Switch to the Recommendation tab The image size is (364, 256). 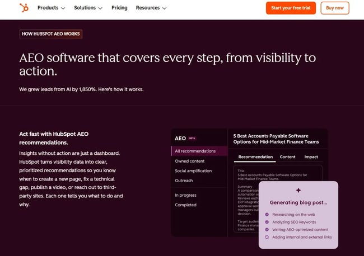(x=255, y=157)
